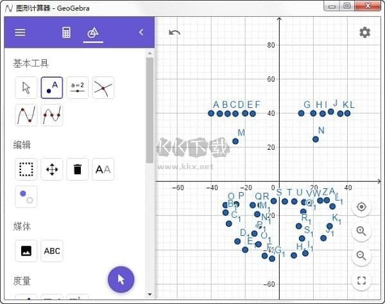Select the Move arrow tool

coord(26,88)
